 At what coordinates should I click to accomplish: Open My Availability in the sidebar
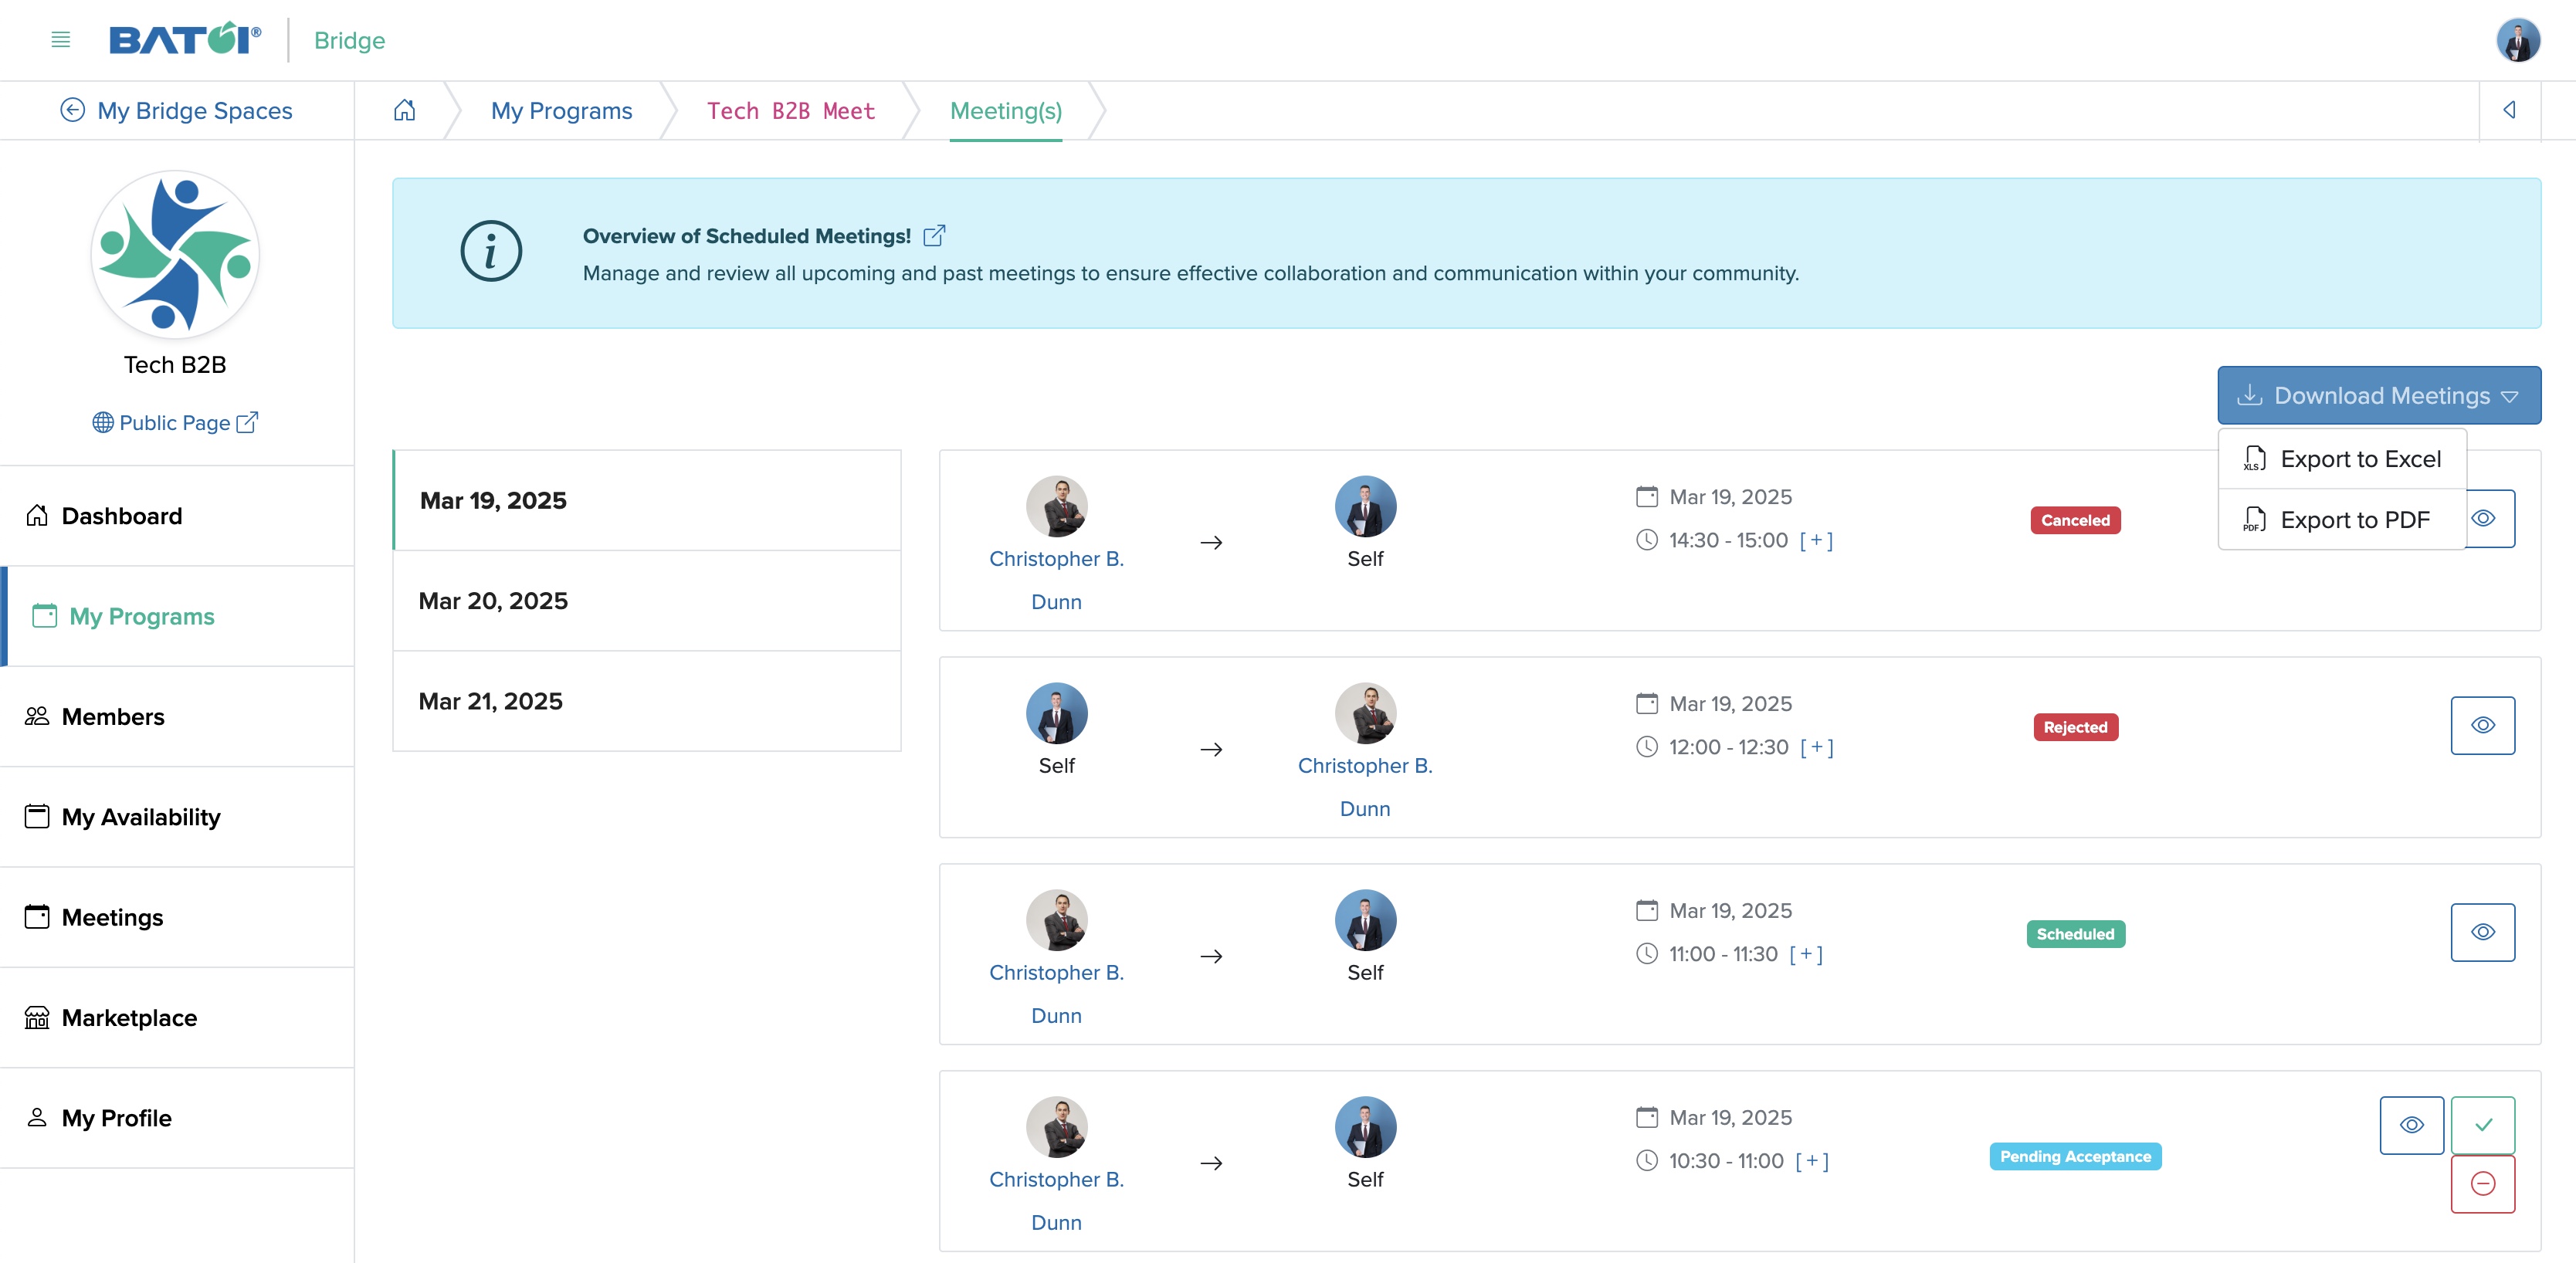coord(177,817)
